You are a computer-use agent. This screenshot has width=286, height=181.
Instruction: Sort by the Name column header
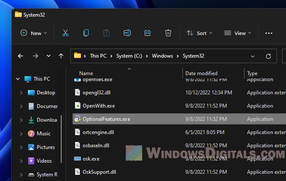click(x=86, y=73)
